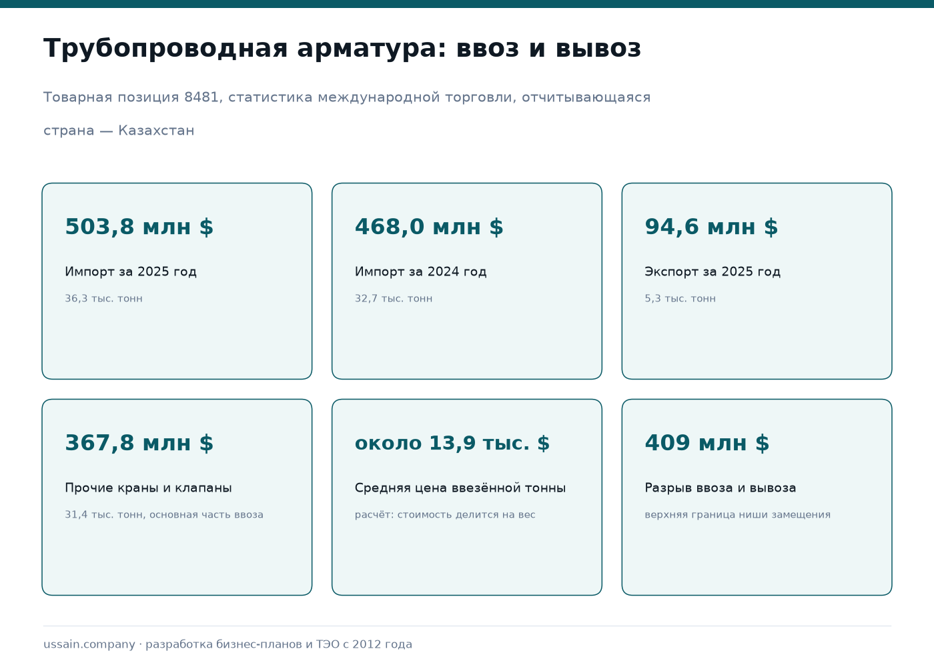Click the note '32,7 тыс. тонн'
Image resolution: width=934 pixels, height=667 pixels.
tap(394, 299)
